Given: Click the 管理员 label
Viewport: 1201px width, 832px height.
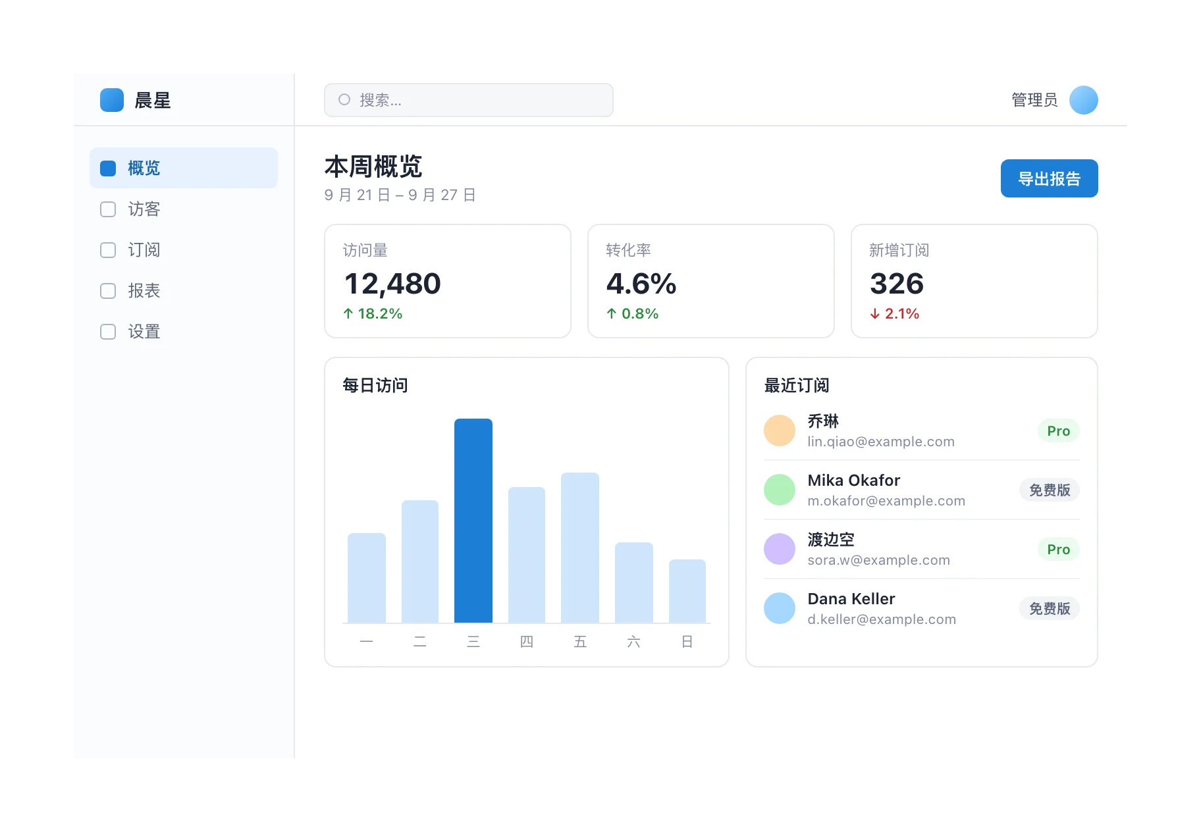Looking at the screenshot, I should point(1034,100).
